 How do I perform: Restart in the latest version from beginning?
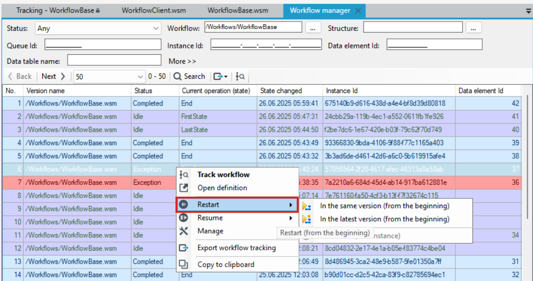[386, 219]
